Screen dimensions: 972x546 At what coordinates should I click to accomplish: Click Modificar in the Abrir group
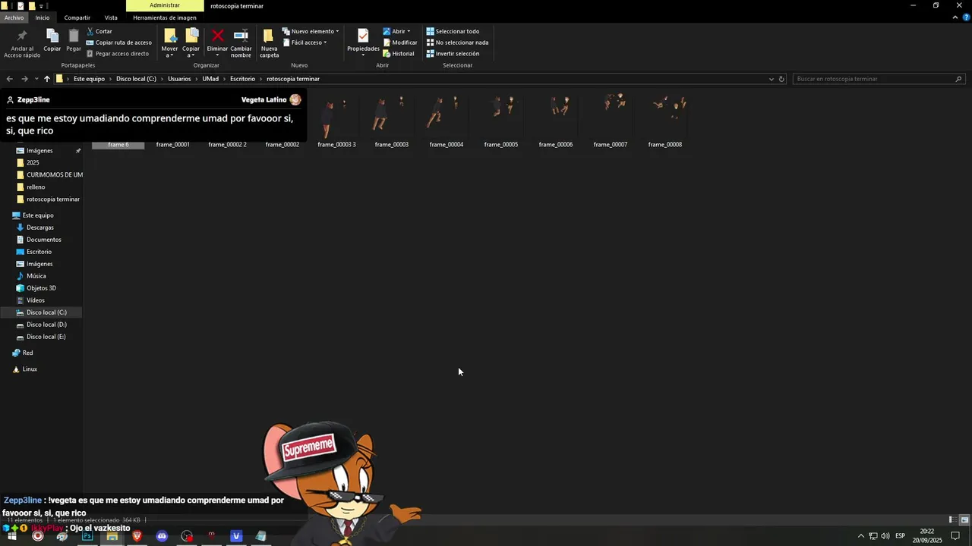coord(400,42)
